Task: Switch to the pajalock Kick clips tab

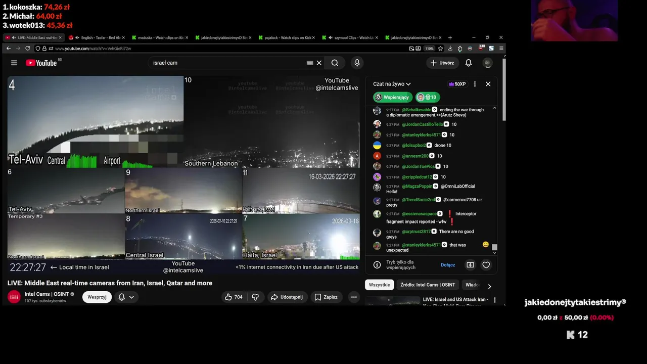Action: point(287,37)
